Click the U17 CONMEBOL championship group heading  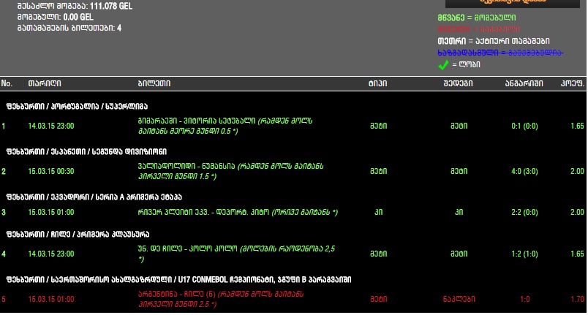(x=178, y=280)
